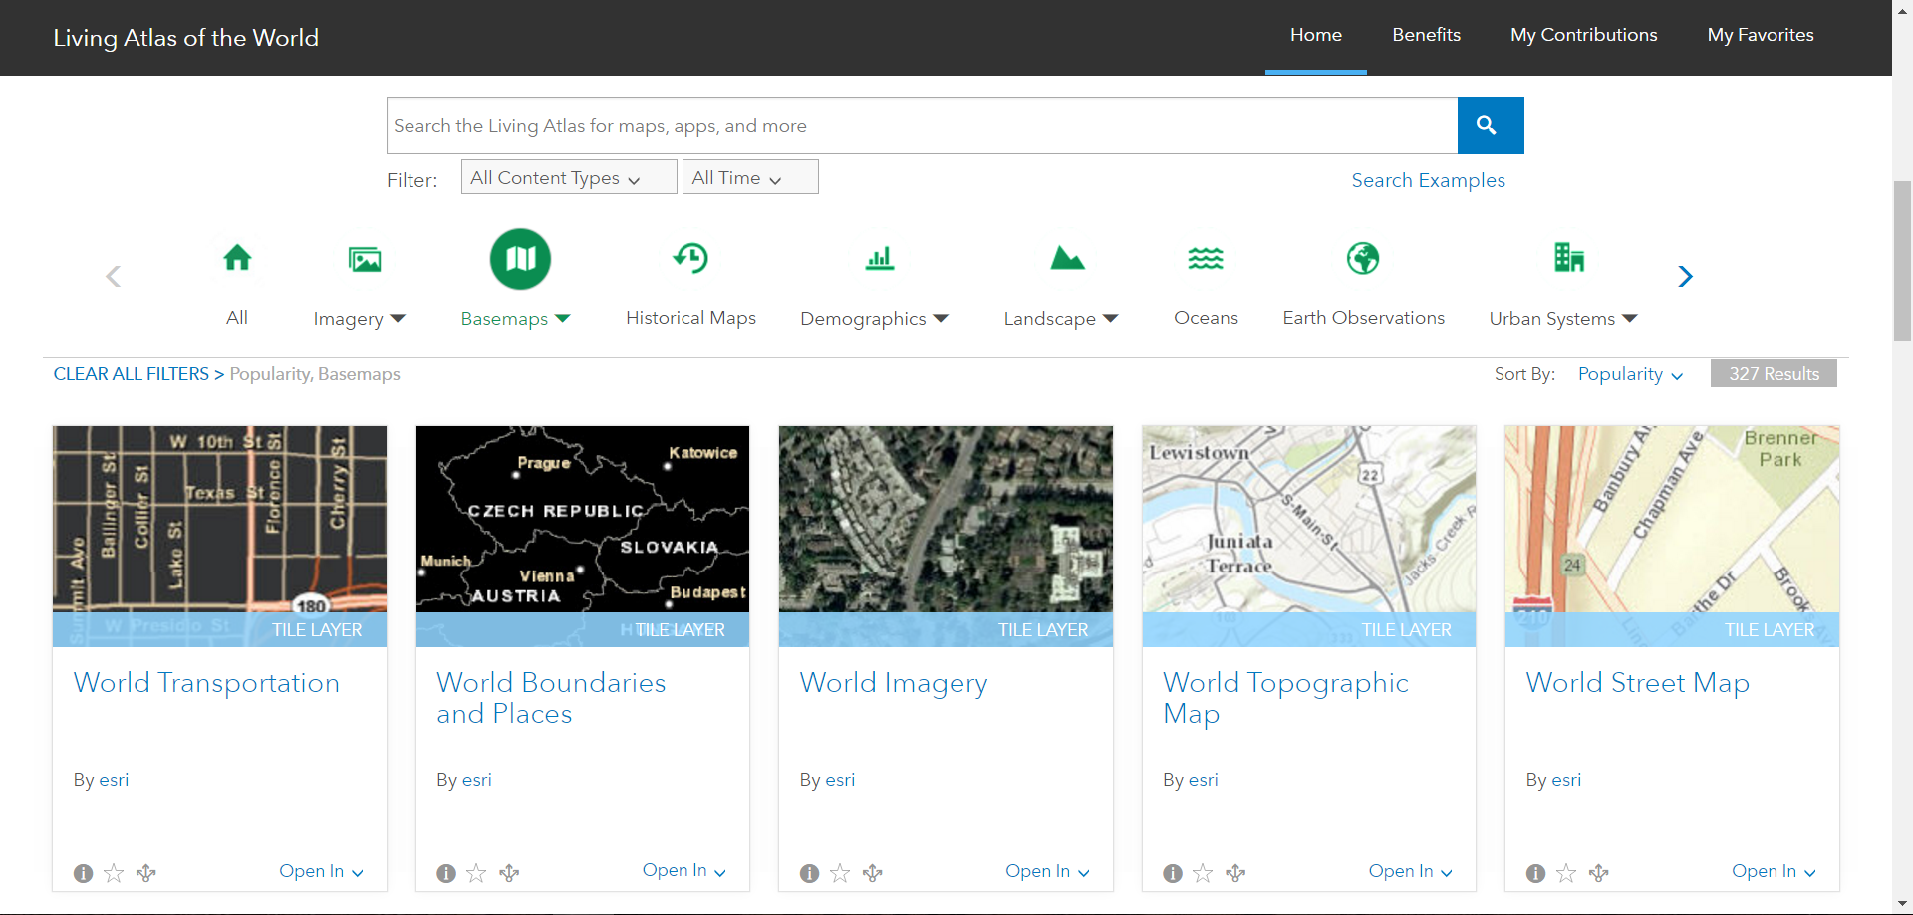Expand the Urban Systems dropdown arrow
The image size is (1913, 915).
(1630, 318)
